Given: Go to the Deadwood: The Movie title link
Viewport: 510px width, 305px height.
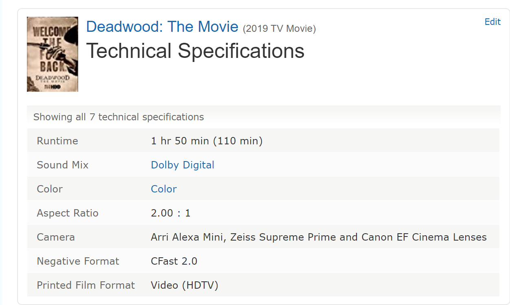Looking at the screenshot, I should pyautogui.click(x=162, y=27).
